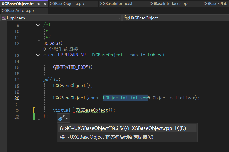Click the ~UXGBaseObject destructor name
The height and width of the screenshot is (152, 229).
click(x=91, y=110)
